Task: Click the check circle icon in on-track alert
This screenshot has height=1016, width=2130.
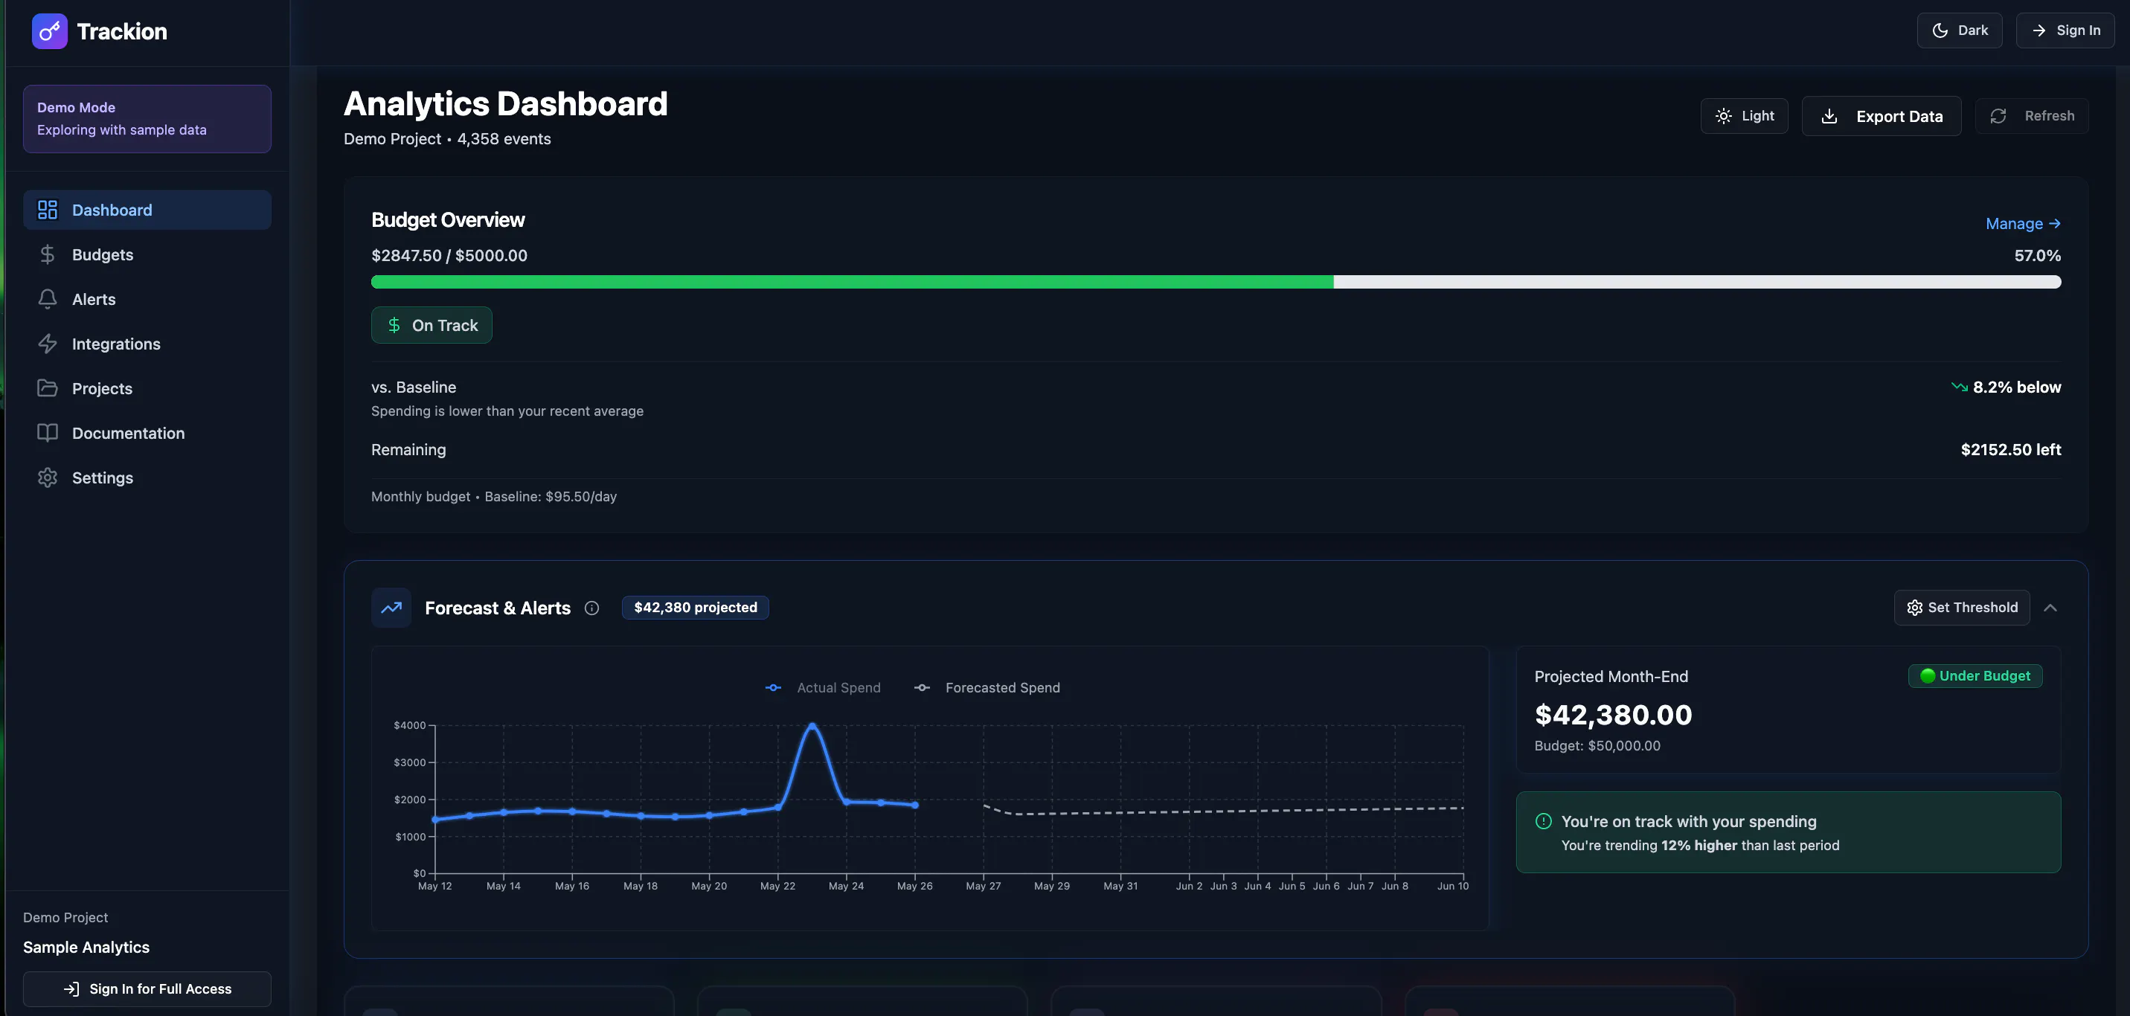Action: pos(1543,822)
